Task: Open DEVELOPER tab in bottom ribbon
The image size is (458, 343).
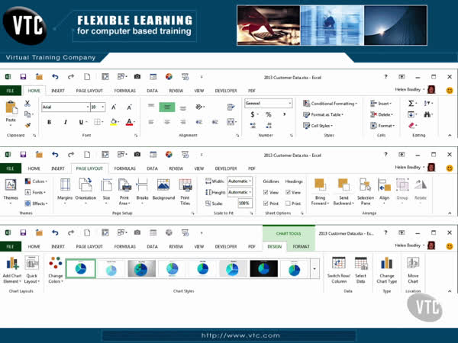Action: point(226,246)
